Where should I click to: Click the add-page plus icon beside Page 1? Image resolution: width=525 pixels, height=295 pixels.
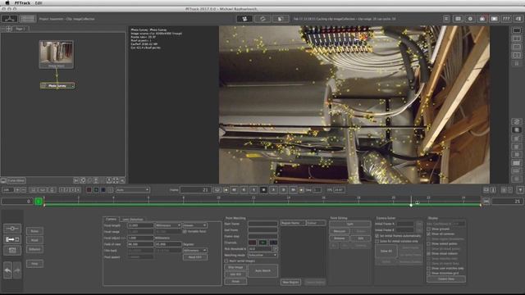click(9, 29)
